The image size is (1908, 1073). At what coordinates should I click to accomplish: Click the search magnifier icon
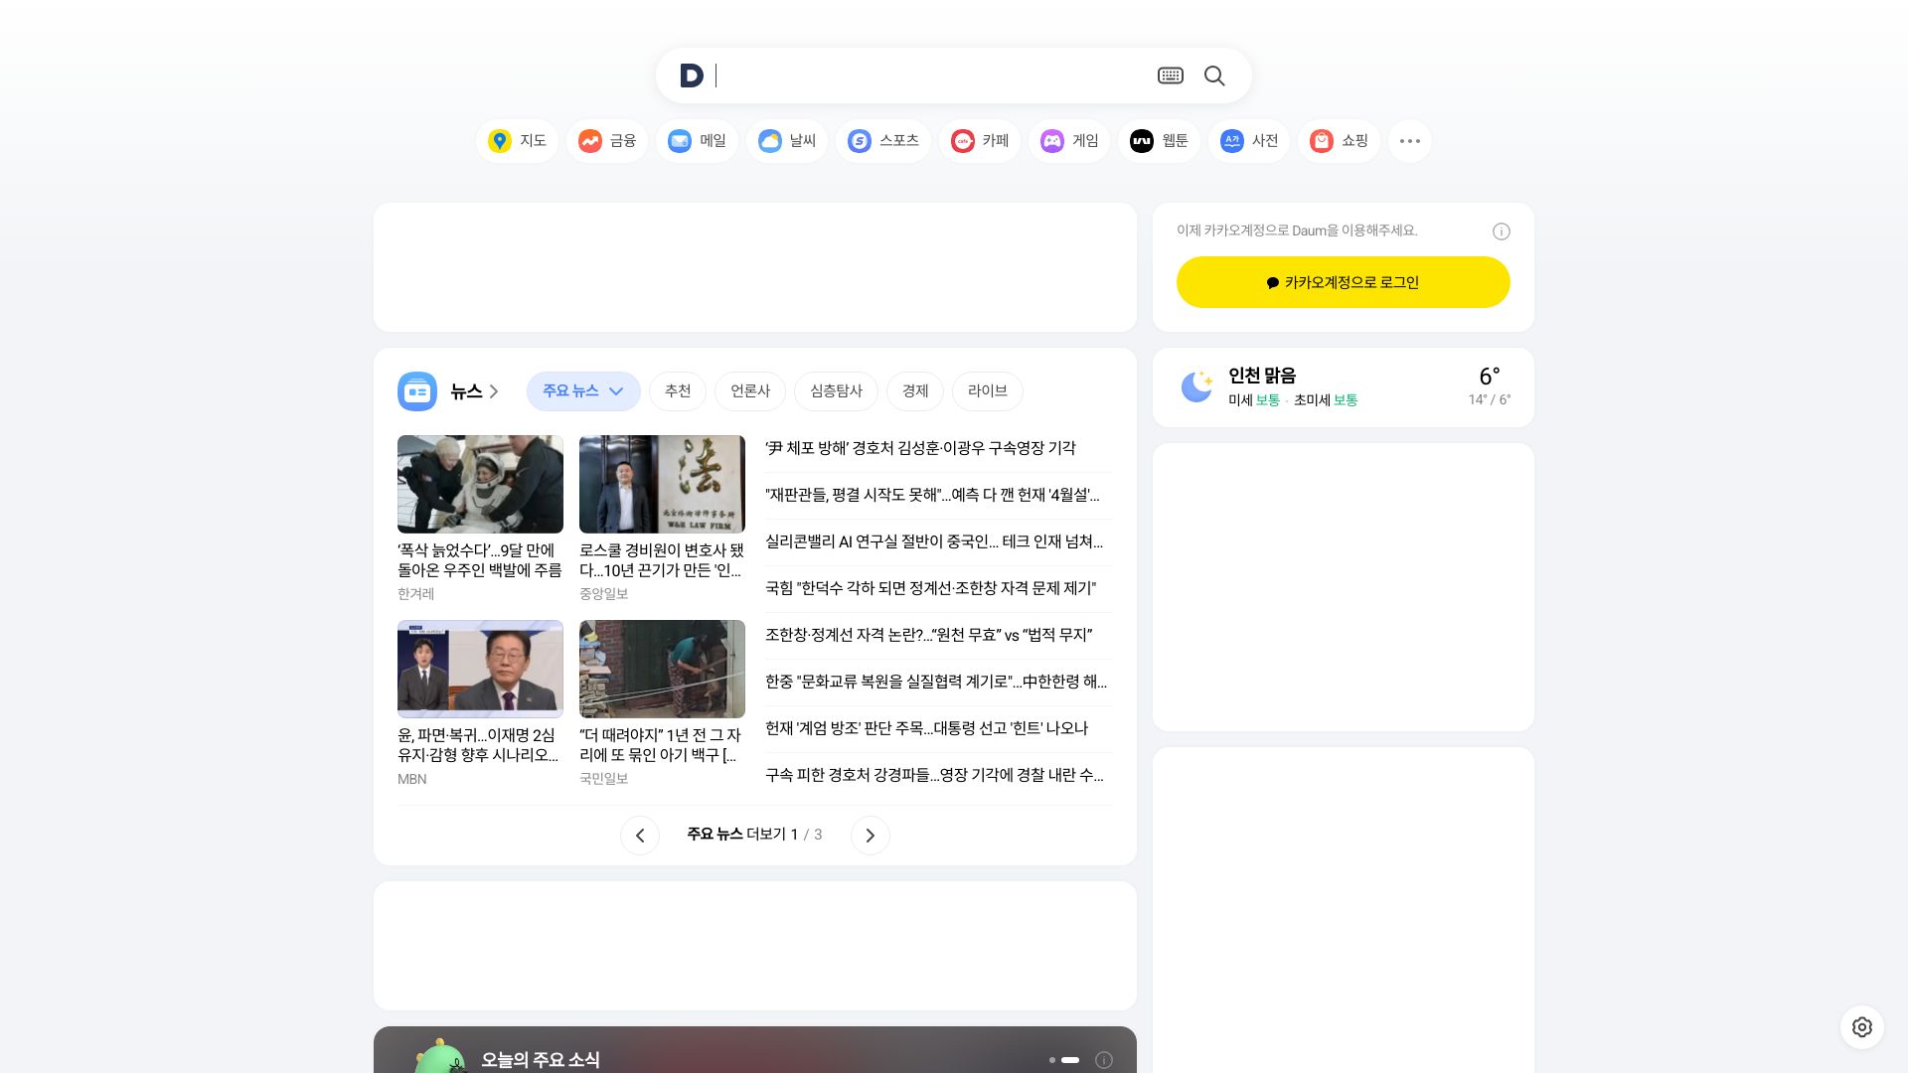pyautogui.click(x=1213, y=77)
